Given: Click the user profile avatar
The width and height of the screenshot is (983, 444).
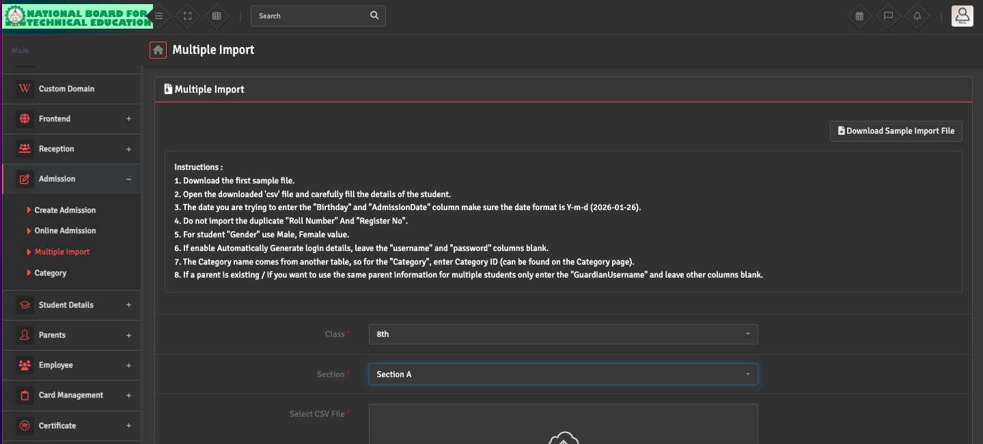Looking at the screenshot, I should point(962,16).
